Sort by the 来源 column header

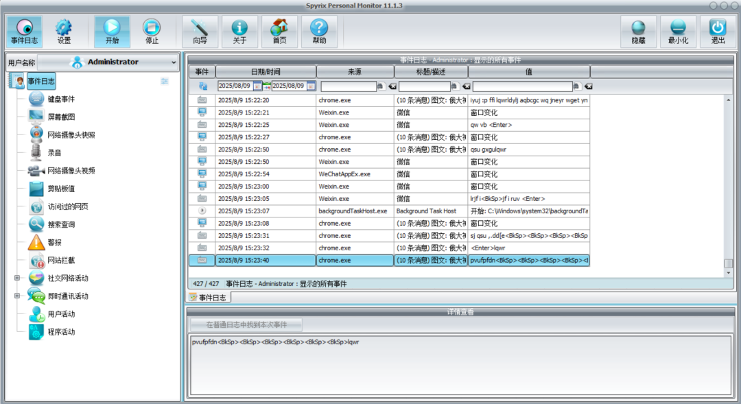(355, 72)
